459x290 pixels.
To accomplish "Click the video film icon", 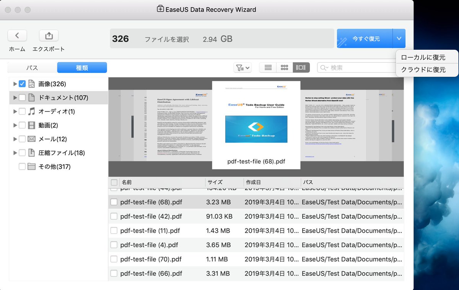I will point(31,125).
